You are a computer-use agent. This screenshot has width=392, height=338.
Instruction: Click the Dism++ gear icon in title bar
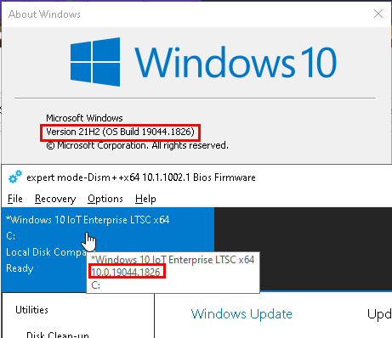(15, 177)
